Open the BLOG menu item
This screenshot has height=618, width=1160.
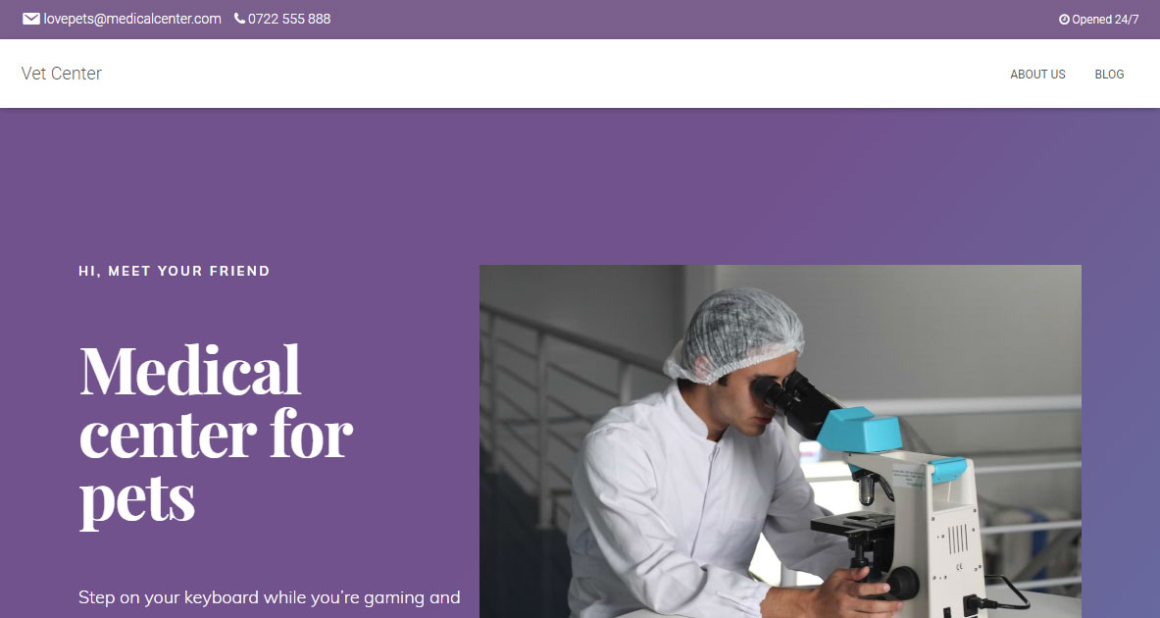click(x=1109, y=74)
